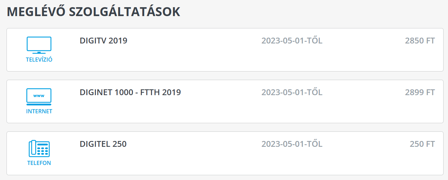The width and height of the screenshot is (448, 180).
Task: Click the start date in the DIGINET row
Action: pos(292,93)
